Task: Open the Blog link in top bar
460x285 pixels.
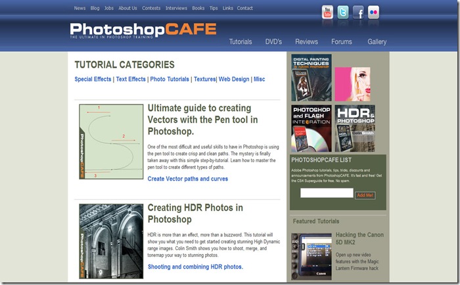Action: (95, 9)
